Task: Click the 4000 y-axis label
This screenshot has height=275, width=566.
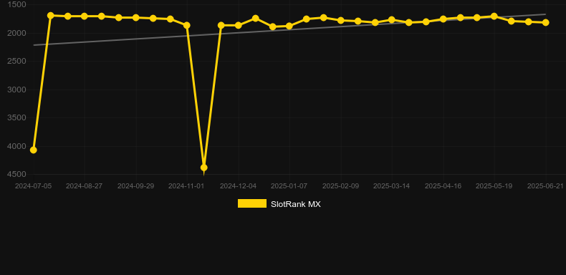Action: click(17, 147)
